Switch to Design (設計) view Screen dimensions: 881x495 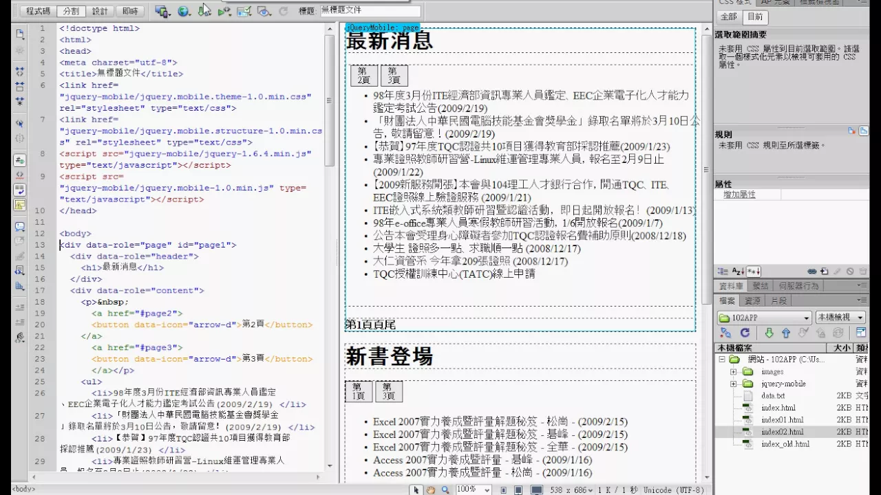click(x=100, y=11)
